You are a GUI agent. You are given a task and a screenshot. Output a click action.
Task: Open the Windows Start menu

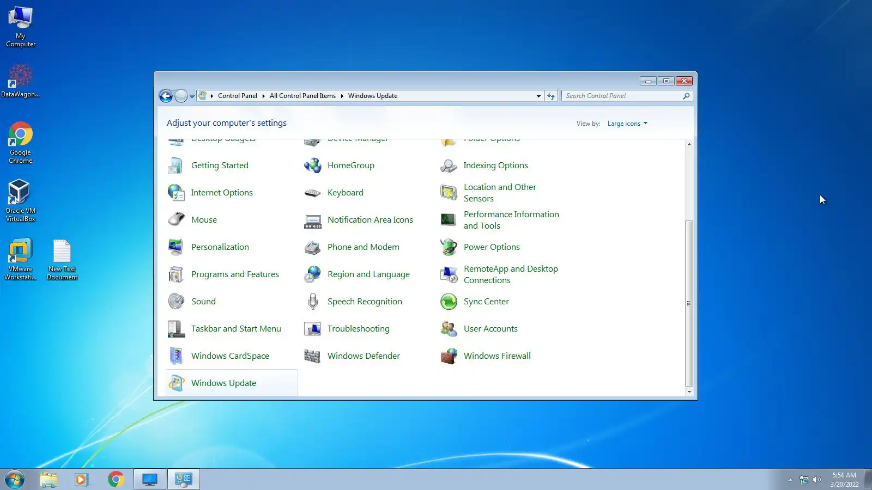coord(15,480)
